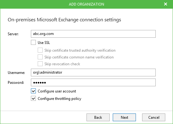The width and height of the screenshot is (173, 124).
Task: Click the Password: label
Action: 16,83
